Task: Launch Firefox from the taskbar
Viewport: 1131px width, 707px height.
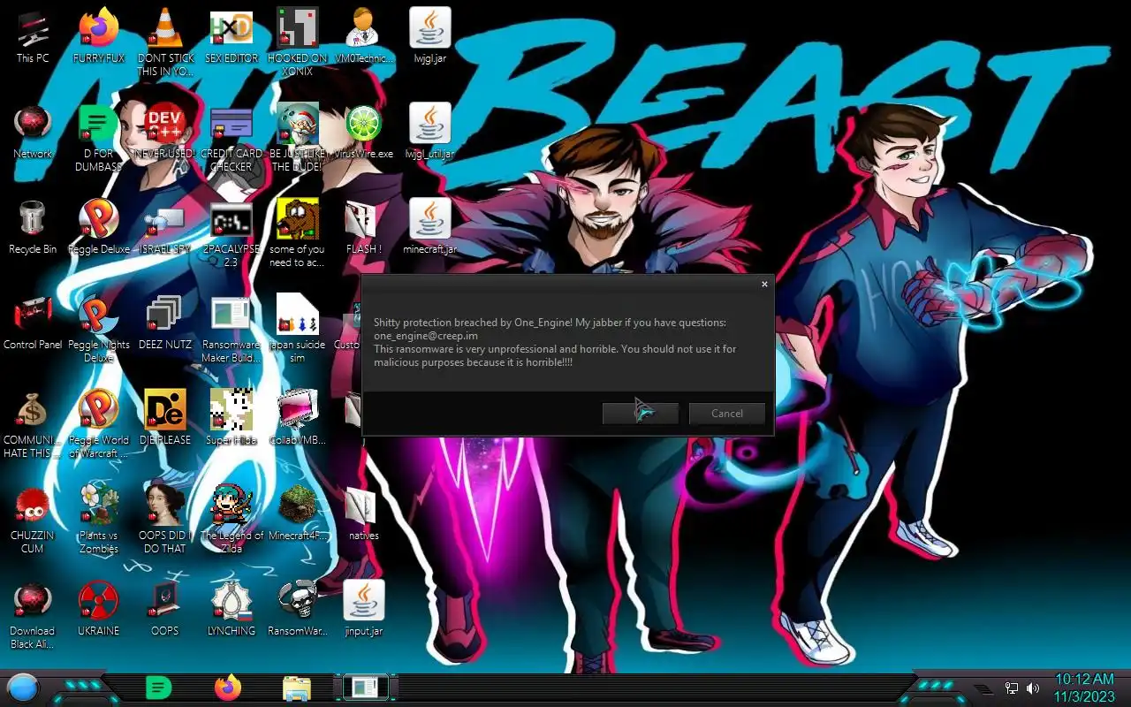Action: 228,688
